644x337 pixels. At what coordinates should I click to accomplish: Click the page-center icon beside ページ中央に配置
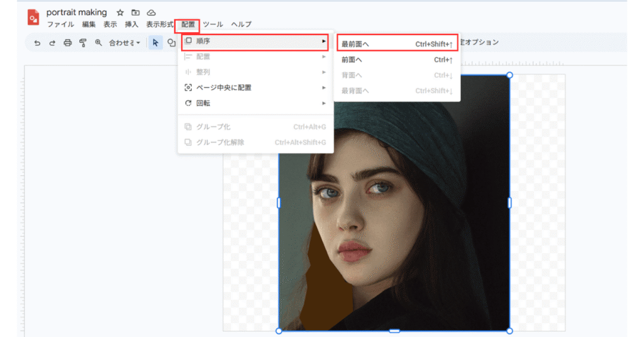pos(188,87)
